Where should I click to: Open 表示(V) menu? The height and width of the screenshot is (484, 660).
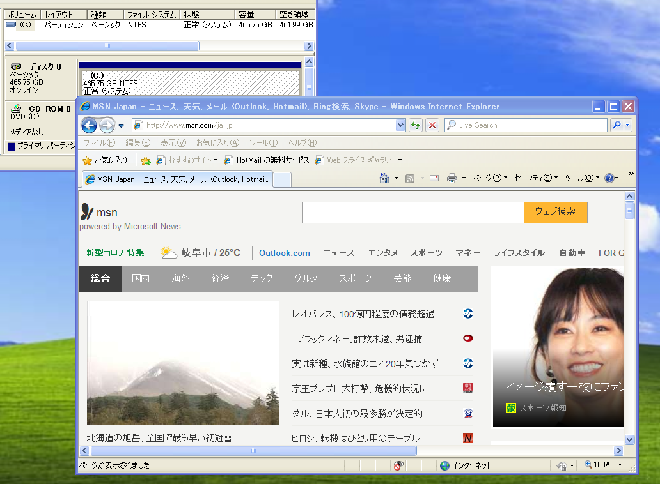[173, 143]
